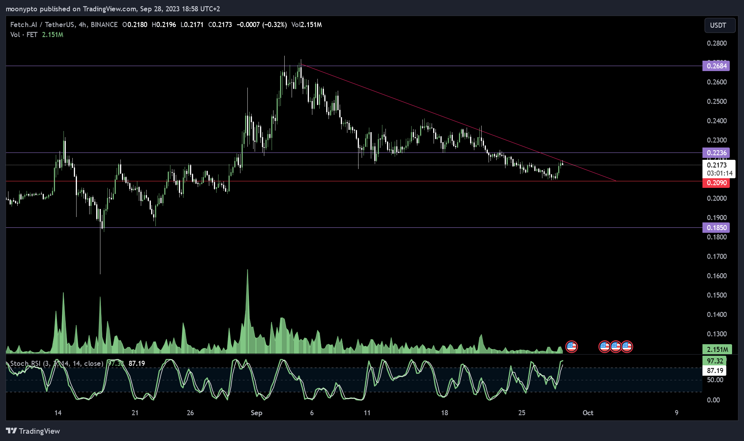Click the Vol · FET indicator legend

[x=24, y=35]
